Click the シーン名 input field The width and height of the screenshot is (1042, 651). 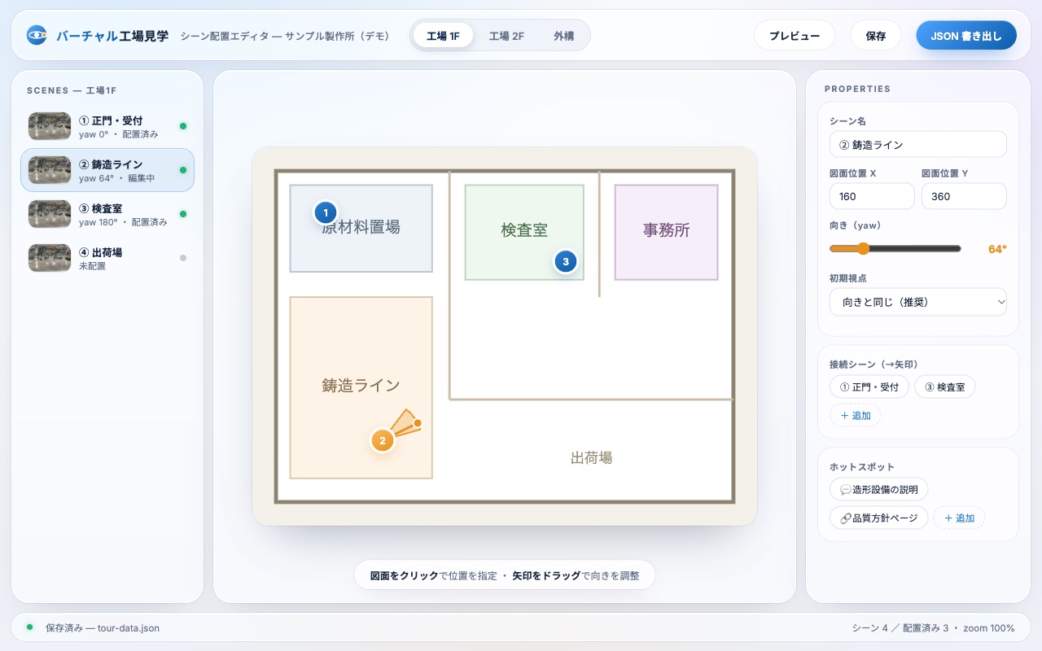918,144
